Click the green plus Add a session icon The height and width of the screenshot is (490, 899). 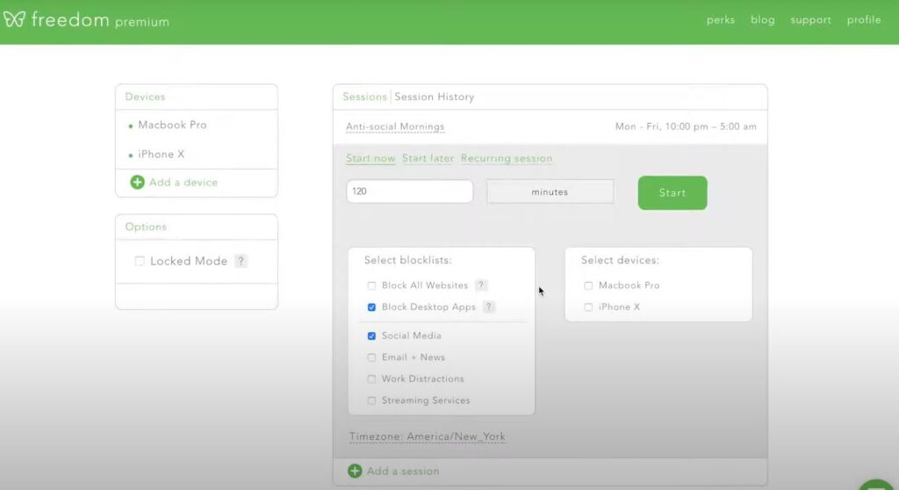(x=355, y=471)
